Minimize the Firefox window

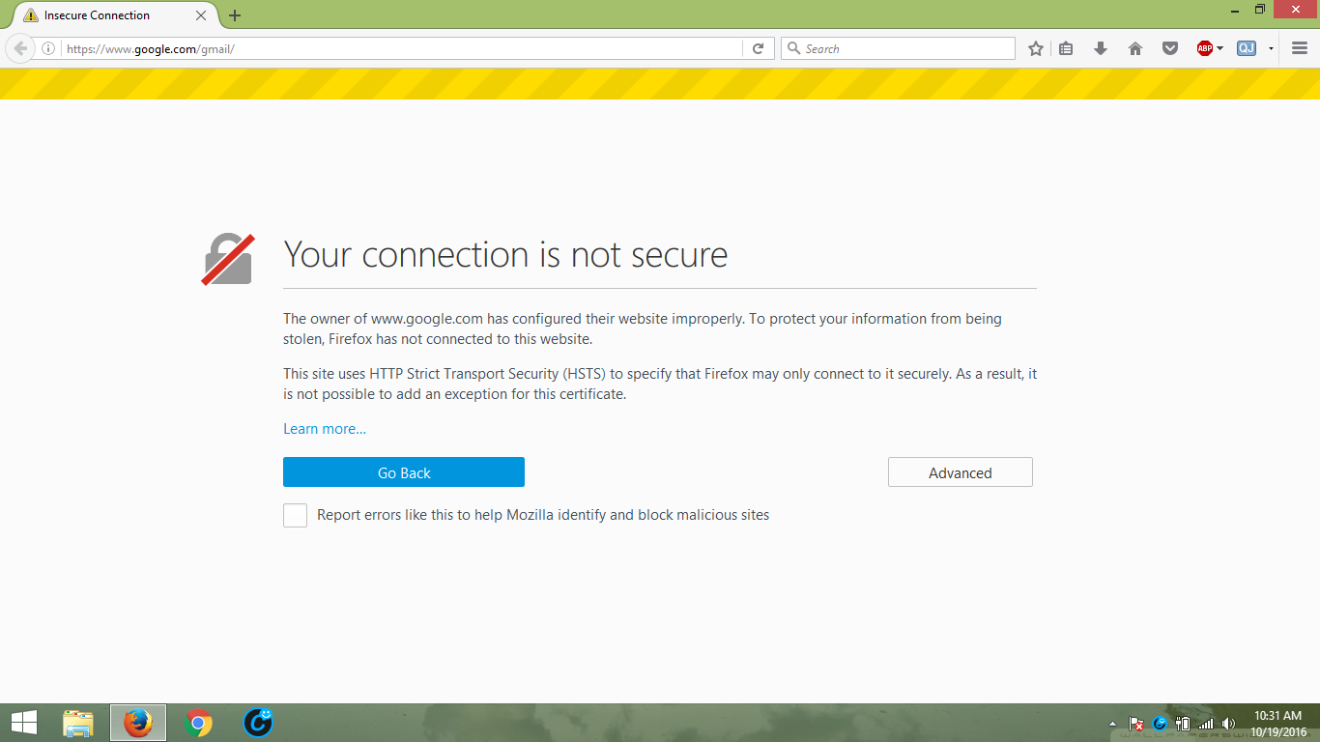(x=1235, y=9)
